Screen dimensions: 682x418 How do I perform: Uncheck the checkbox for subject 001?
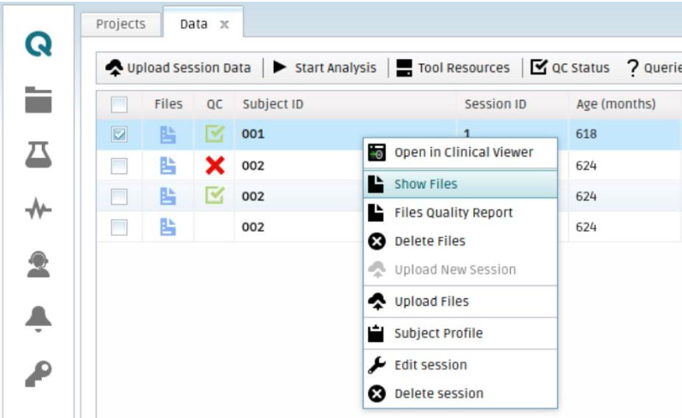coord(120,134)
